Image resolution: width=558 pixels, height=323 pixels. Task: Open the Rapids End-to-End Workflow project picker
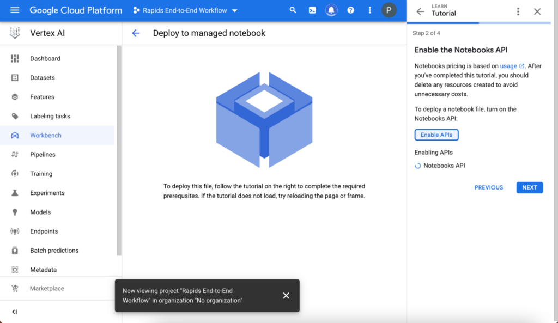[185, 10]
